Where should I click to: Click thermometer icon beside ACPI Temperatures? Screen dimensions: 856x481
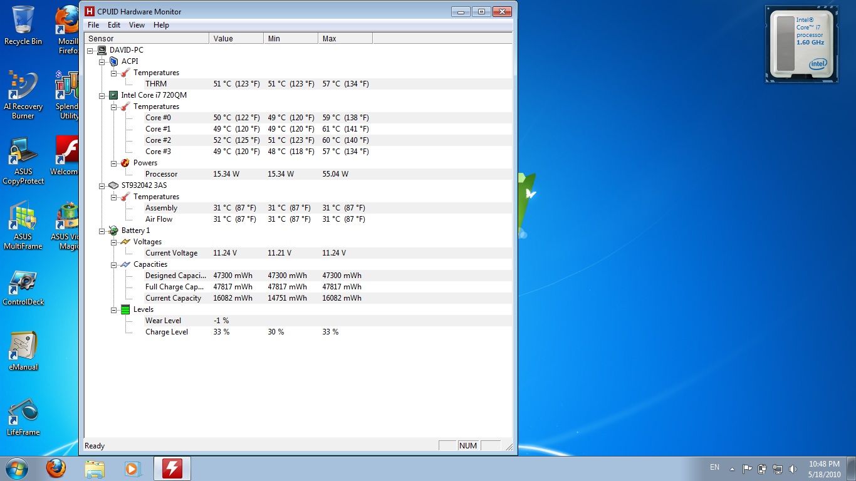(125, 73)
